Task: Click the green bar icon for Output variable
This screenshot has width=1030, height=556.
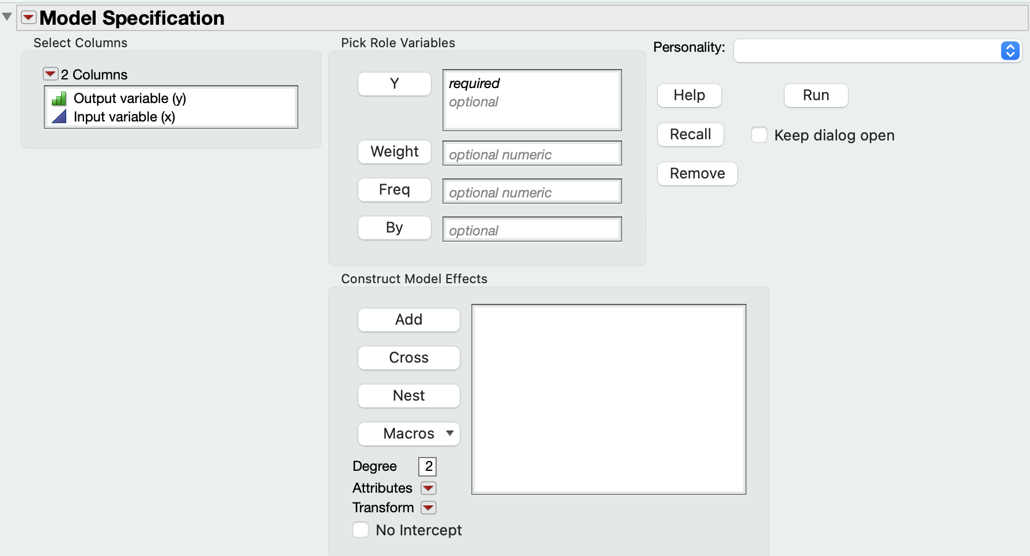Action: 59,99
